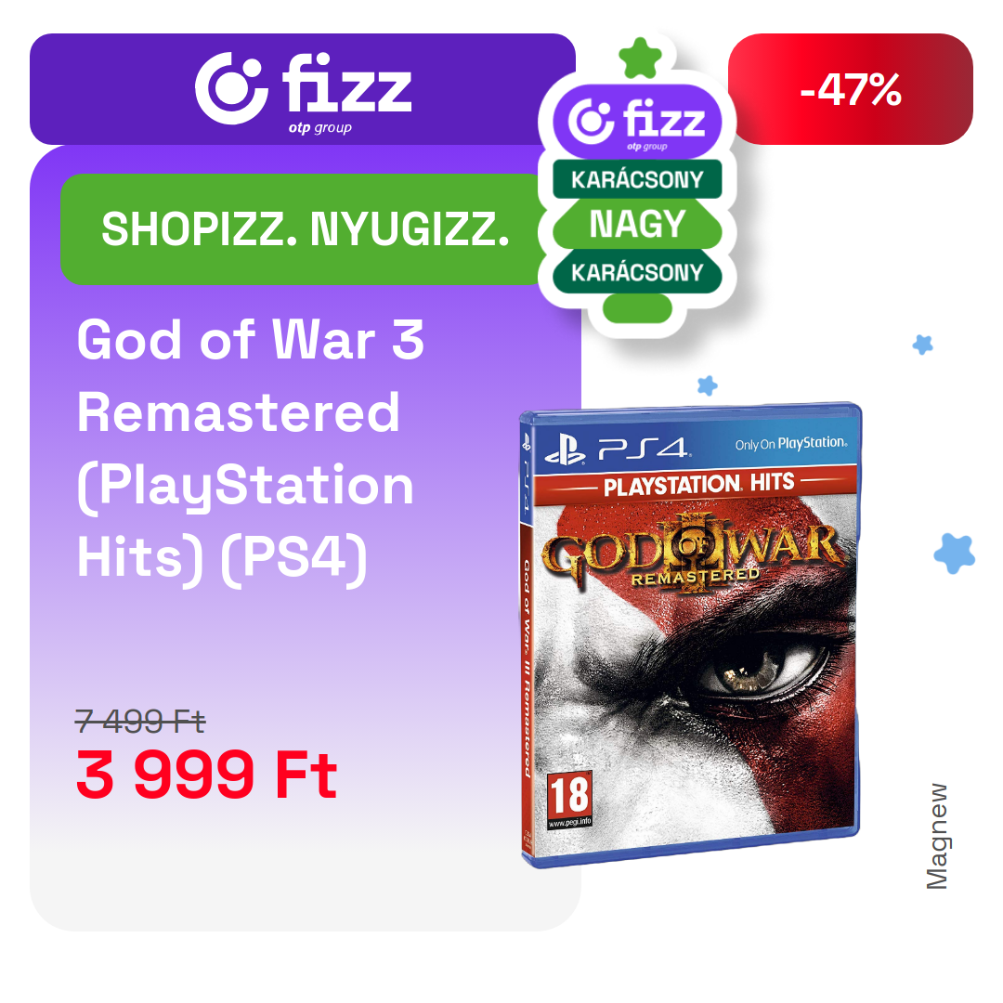Click the red 3 999 Ft sale price
Viewport: 1003px width, 1003px height.
[x=206, y=775]
